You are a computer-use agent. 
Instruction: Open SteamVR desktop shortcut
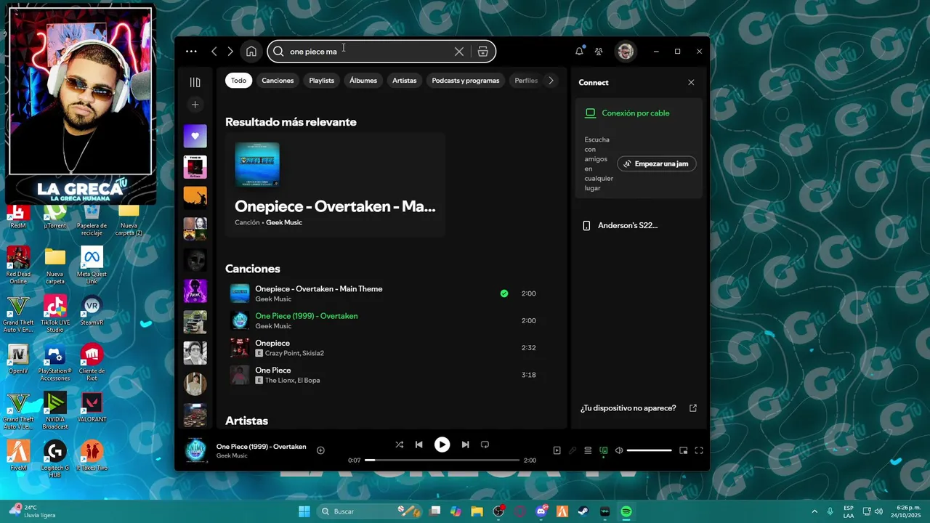(92, 311)
